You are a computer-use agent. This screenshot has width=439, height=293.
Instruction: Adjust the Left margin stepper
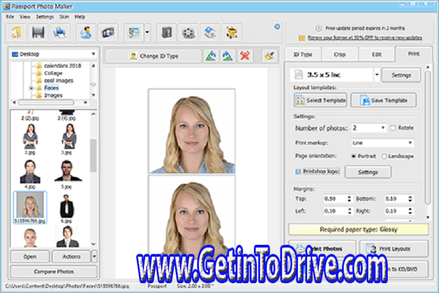[349, 211]
